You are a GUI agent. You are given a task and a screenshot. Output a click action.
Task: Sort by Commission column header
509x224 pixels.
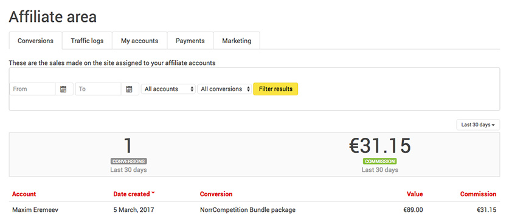(x=478, y=194)
